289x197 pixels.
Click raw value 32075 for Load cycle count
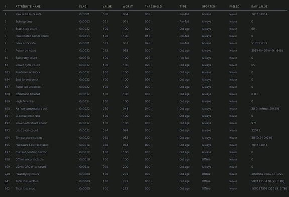click(x=256, y=130)
